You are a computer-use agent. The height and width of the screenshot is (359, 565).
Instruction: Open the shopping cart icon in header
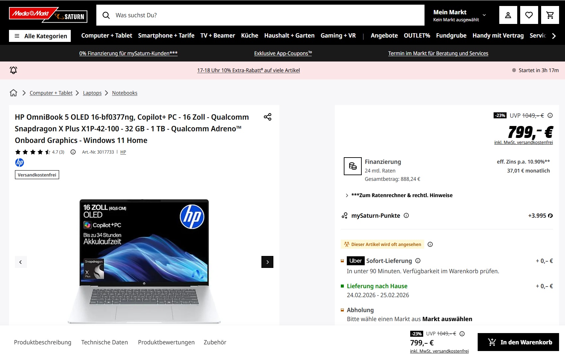550,15
